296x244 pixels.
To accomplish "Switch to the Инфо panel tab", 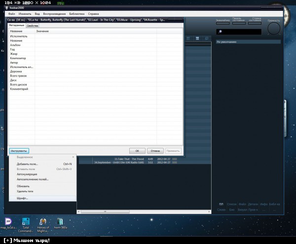I will pyautogui.click(x=264, y=204).
